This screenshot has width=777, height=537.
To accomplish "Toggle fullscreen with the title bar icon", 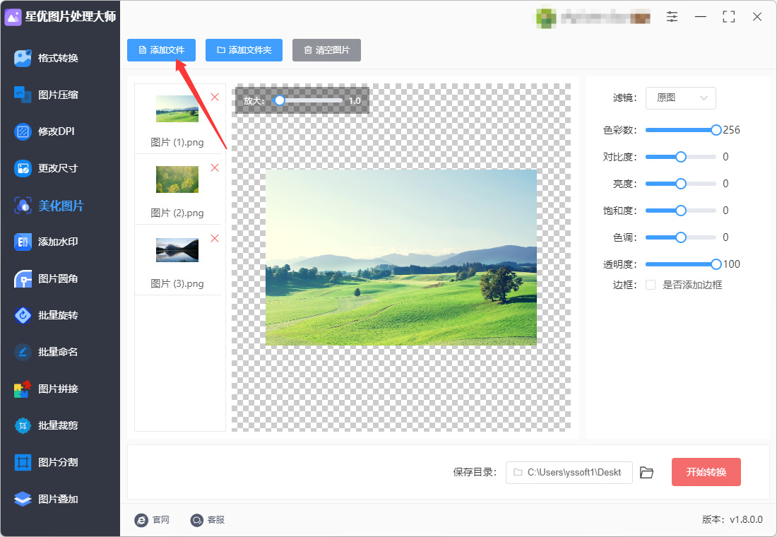I will pyautogui.click(x=729, y=17).
